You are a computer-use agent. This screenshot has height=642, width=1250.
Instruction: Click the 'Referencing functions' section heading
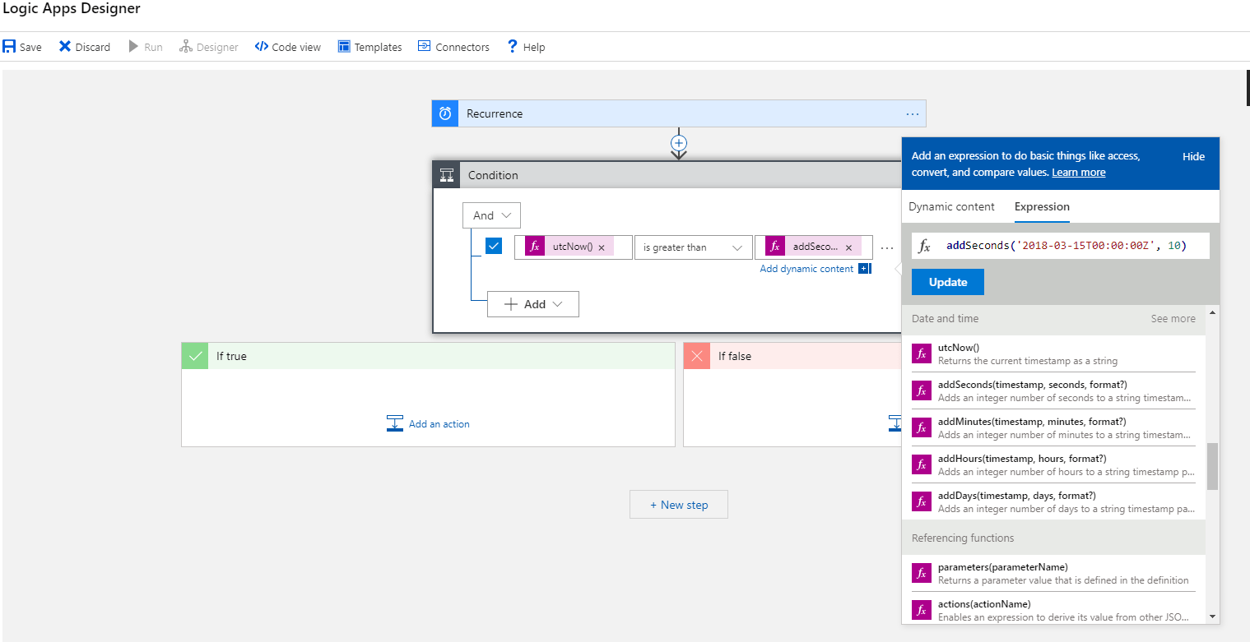963,538
